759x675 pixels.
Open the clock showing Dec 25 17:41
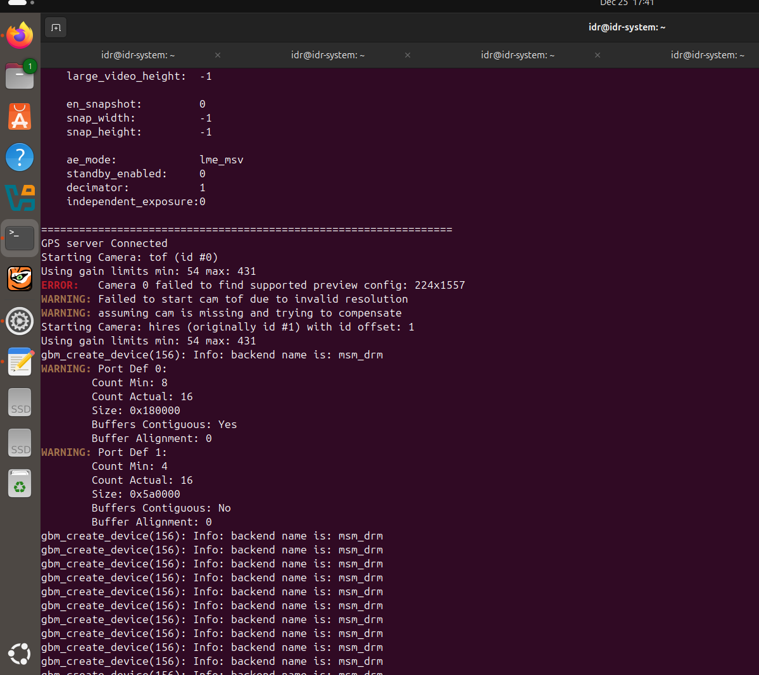click(x=627, y=3)
